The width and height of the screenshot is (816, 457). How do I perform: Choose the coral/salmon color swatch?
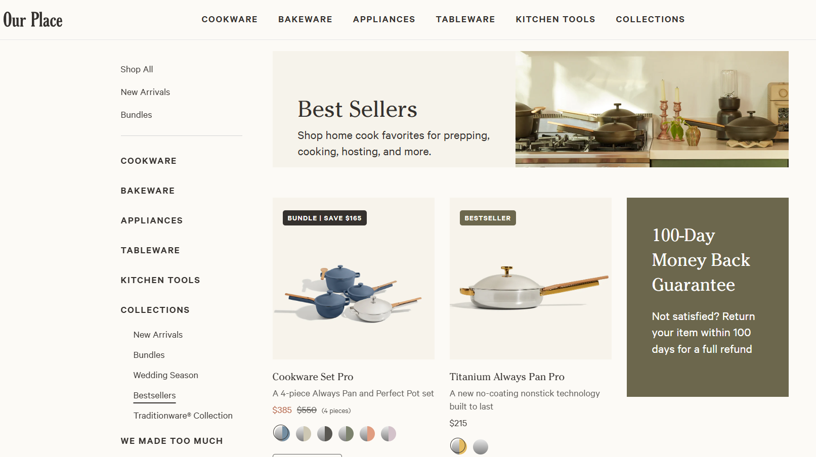pos(367,434)
